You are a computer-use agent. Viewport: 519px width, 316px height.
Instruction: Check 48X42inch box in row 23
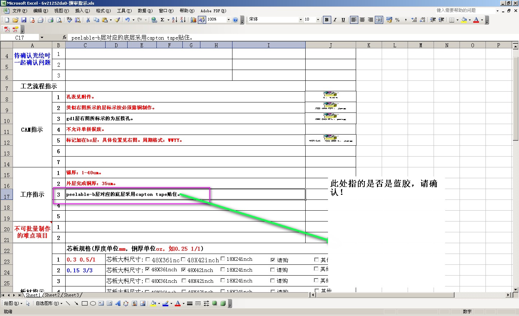point(183,259)
